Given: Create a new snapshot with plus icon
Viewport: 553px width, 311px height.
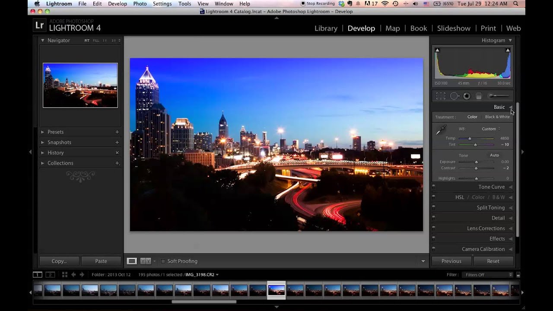Looking at the screenshot, I should pyautogui.click(x=117, y=142).
